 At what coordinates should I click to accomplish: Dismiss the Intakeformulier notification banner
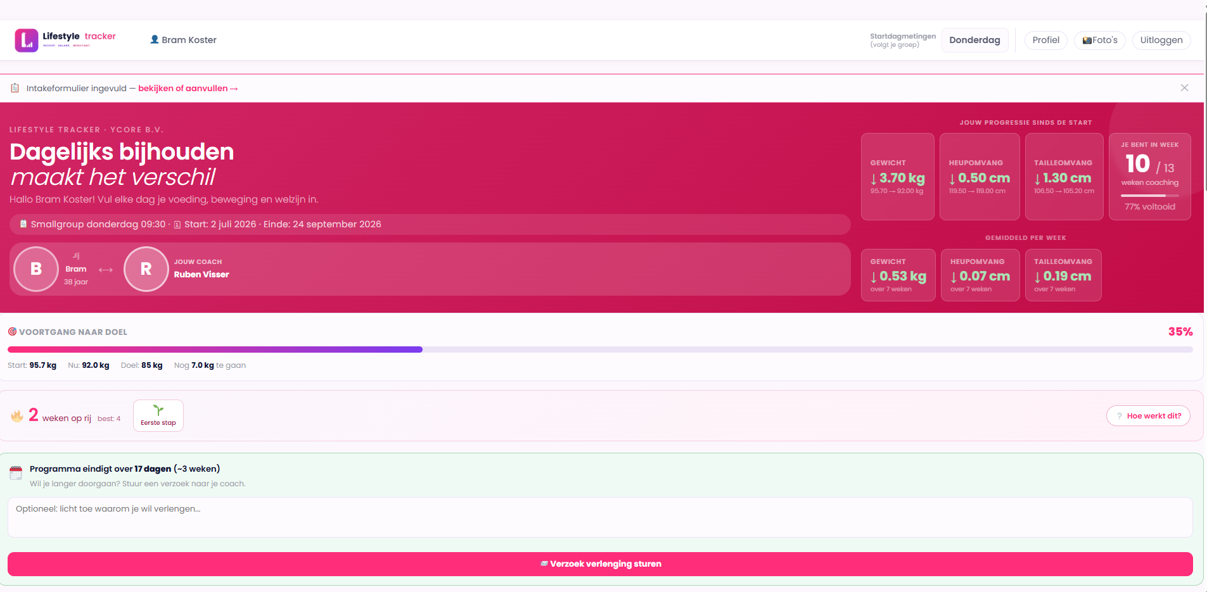click(1184, 88)
